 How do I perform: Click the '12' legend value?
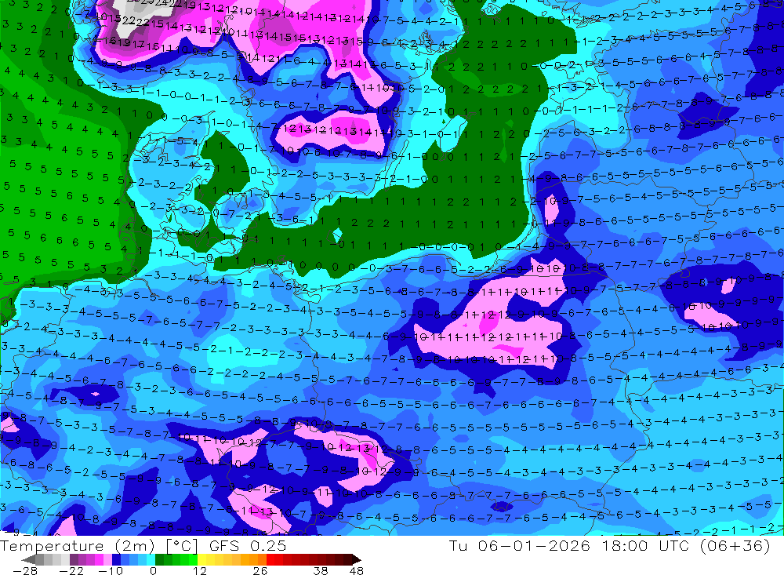pos(199,570)
